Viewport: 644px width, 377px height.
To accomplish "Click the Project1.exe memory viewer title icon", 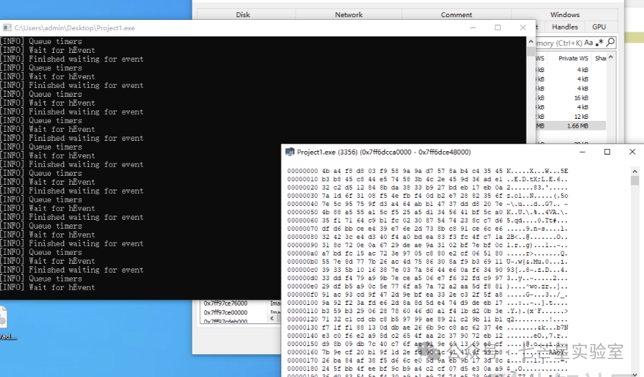I will click(290, 152).
